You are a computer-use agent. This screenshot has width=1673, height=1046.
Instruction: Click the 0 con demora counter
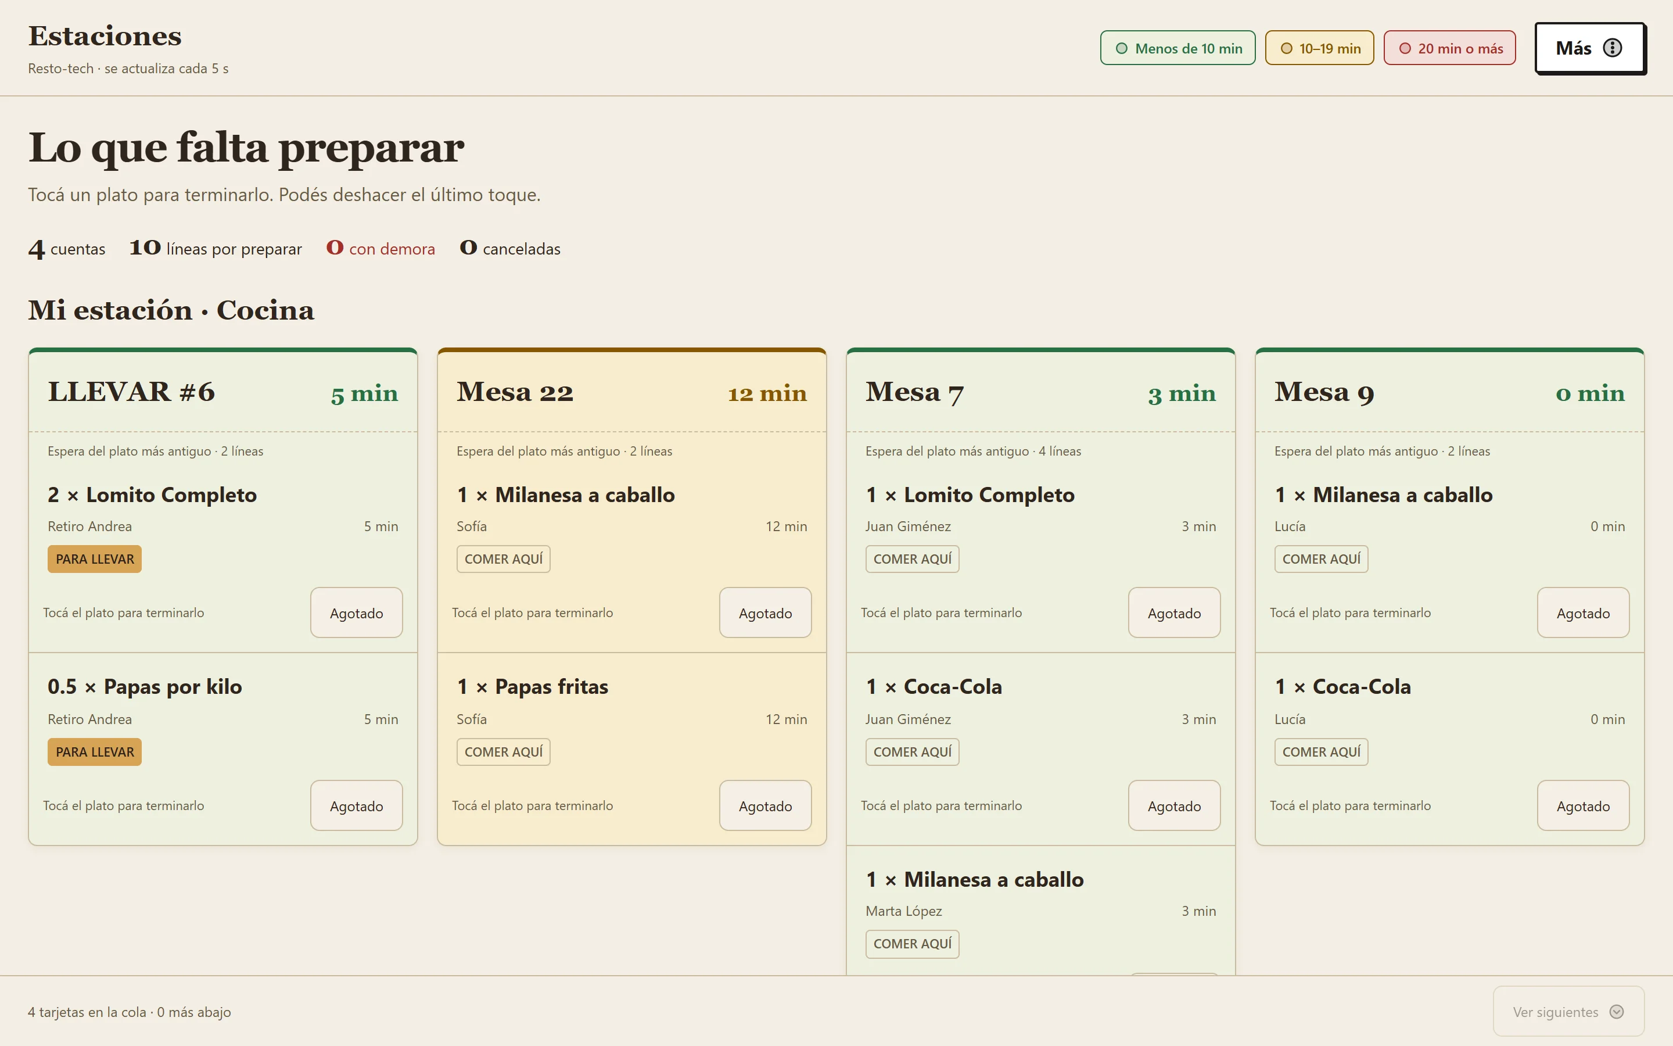380,248
